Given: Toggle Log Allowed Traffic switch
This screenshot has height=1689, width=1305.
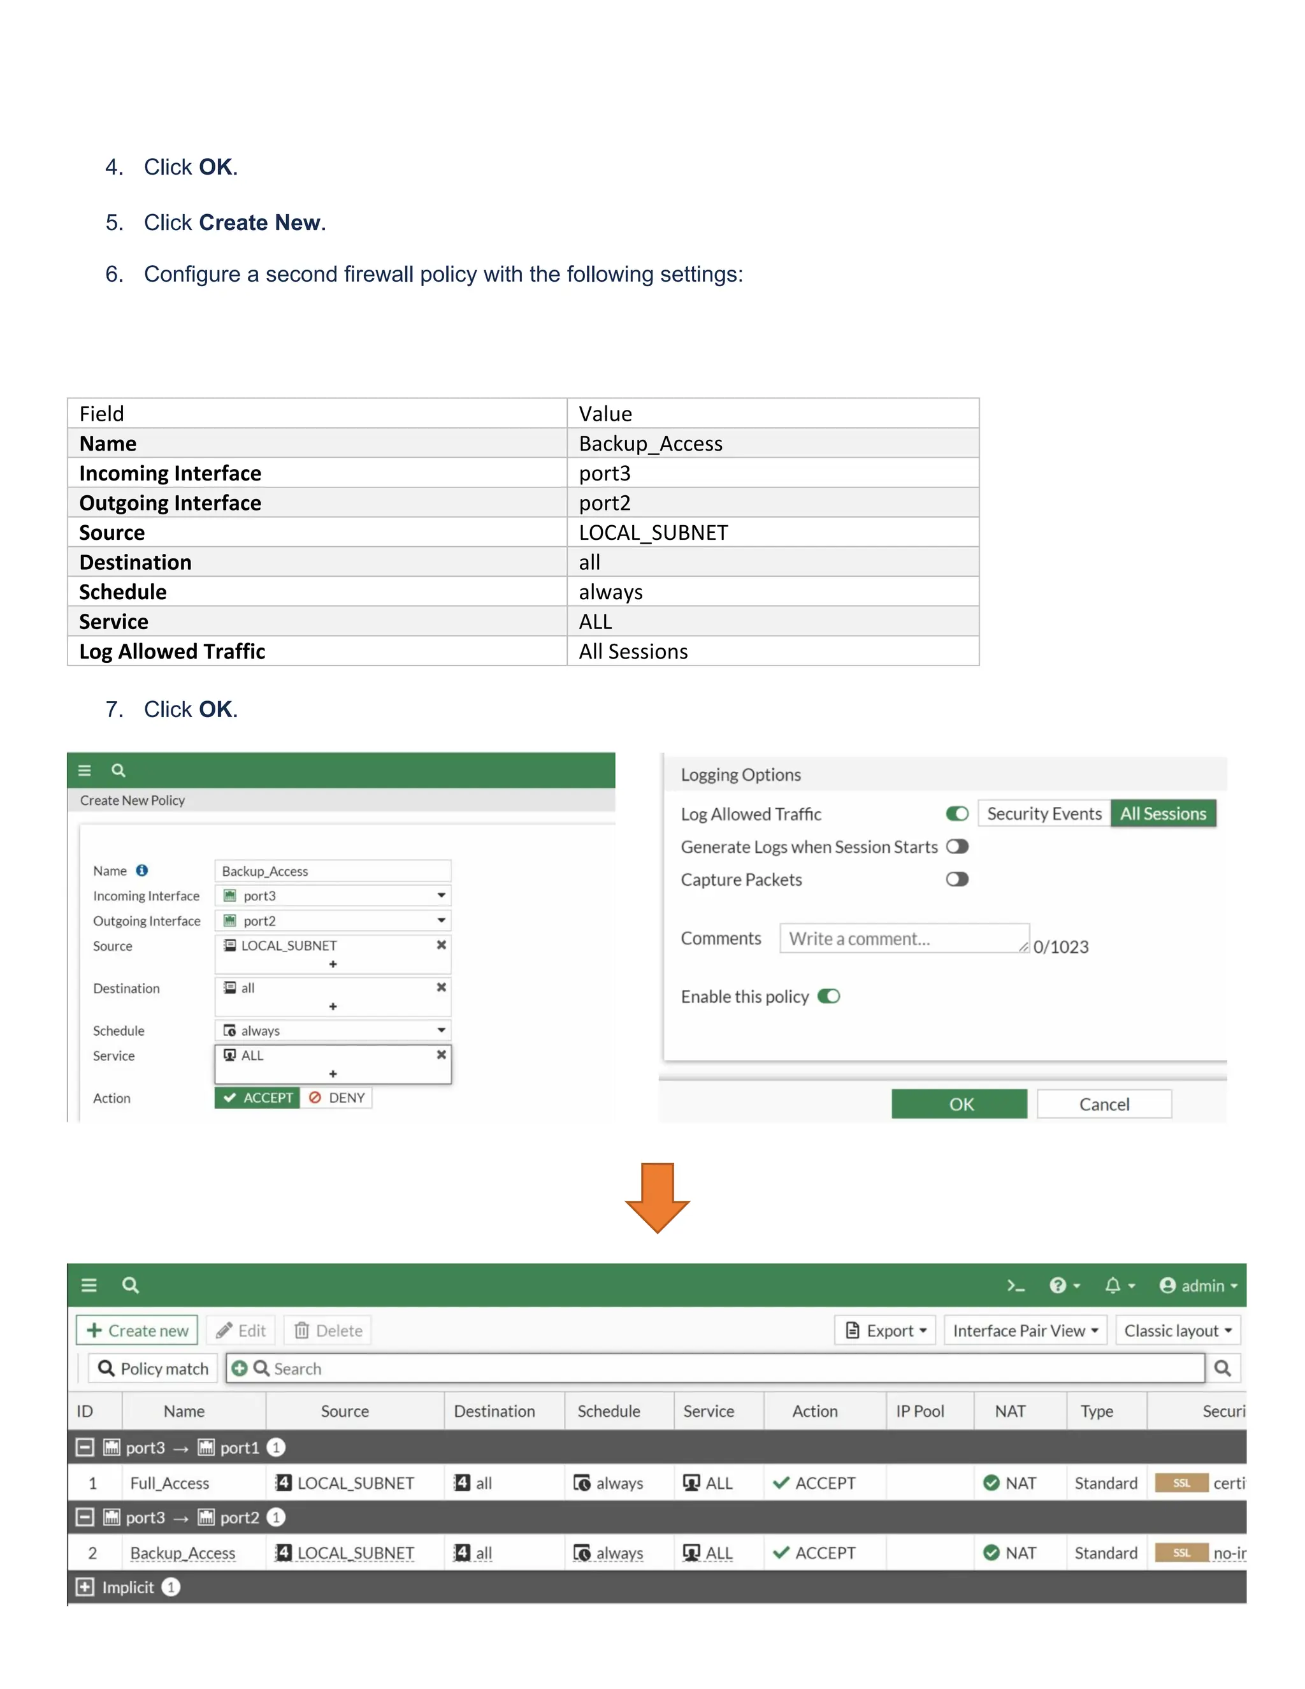Looking at the screenshot, I should tap(957, 813).
